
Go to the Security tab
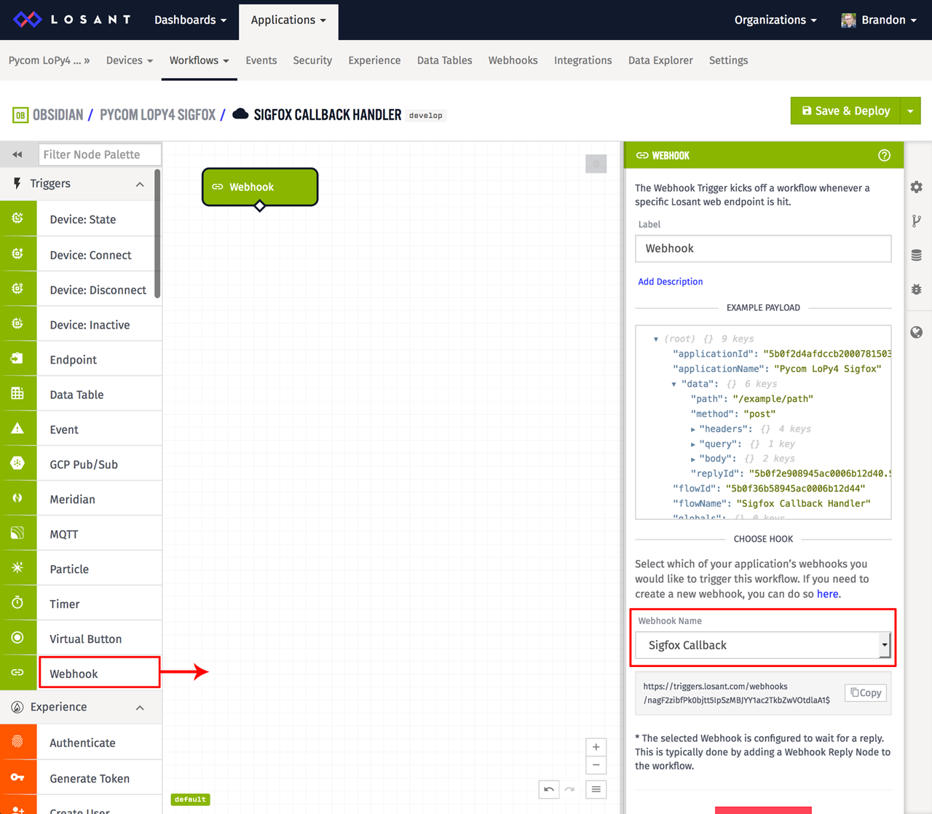pos(312,60)
